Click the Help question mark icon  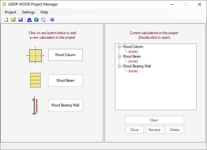pos(52,20)
